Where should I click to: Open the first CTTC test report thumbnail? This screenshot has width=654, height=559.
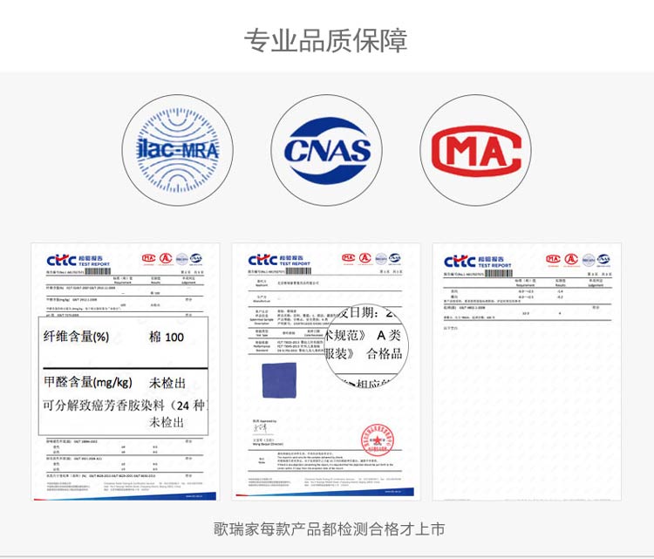click(x=125, y=372)
